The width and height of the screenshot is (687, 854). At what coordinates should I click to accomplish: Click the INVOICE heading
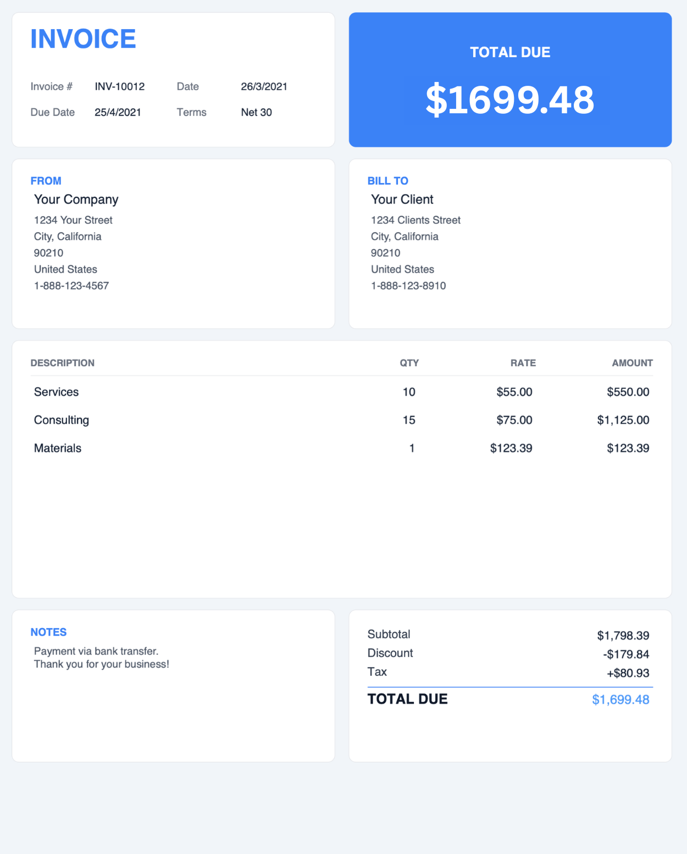83,39
